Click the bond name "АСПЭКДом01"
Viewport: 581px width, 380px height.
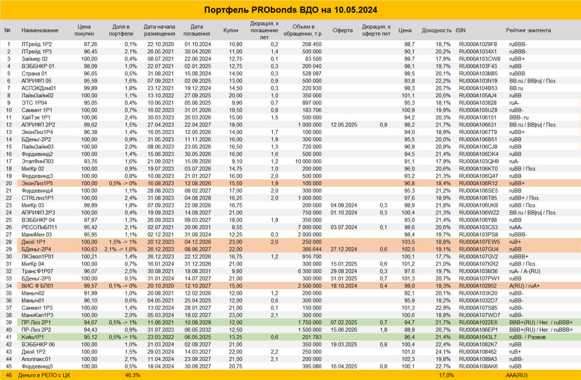39,88
